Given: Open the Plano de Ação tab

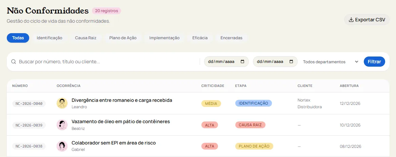Looking at the screenshot, I should [123, 38].
